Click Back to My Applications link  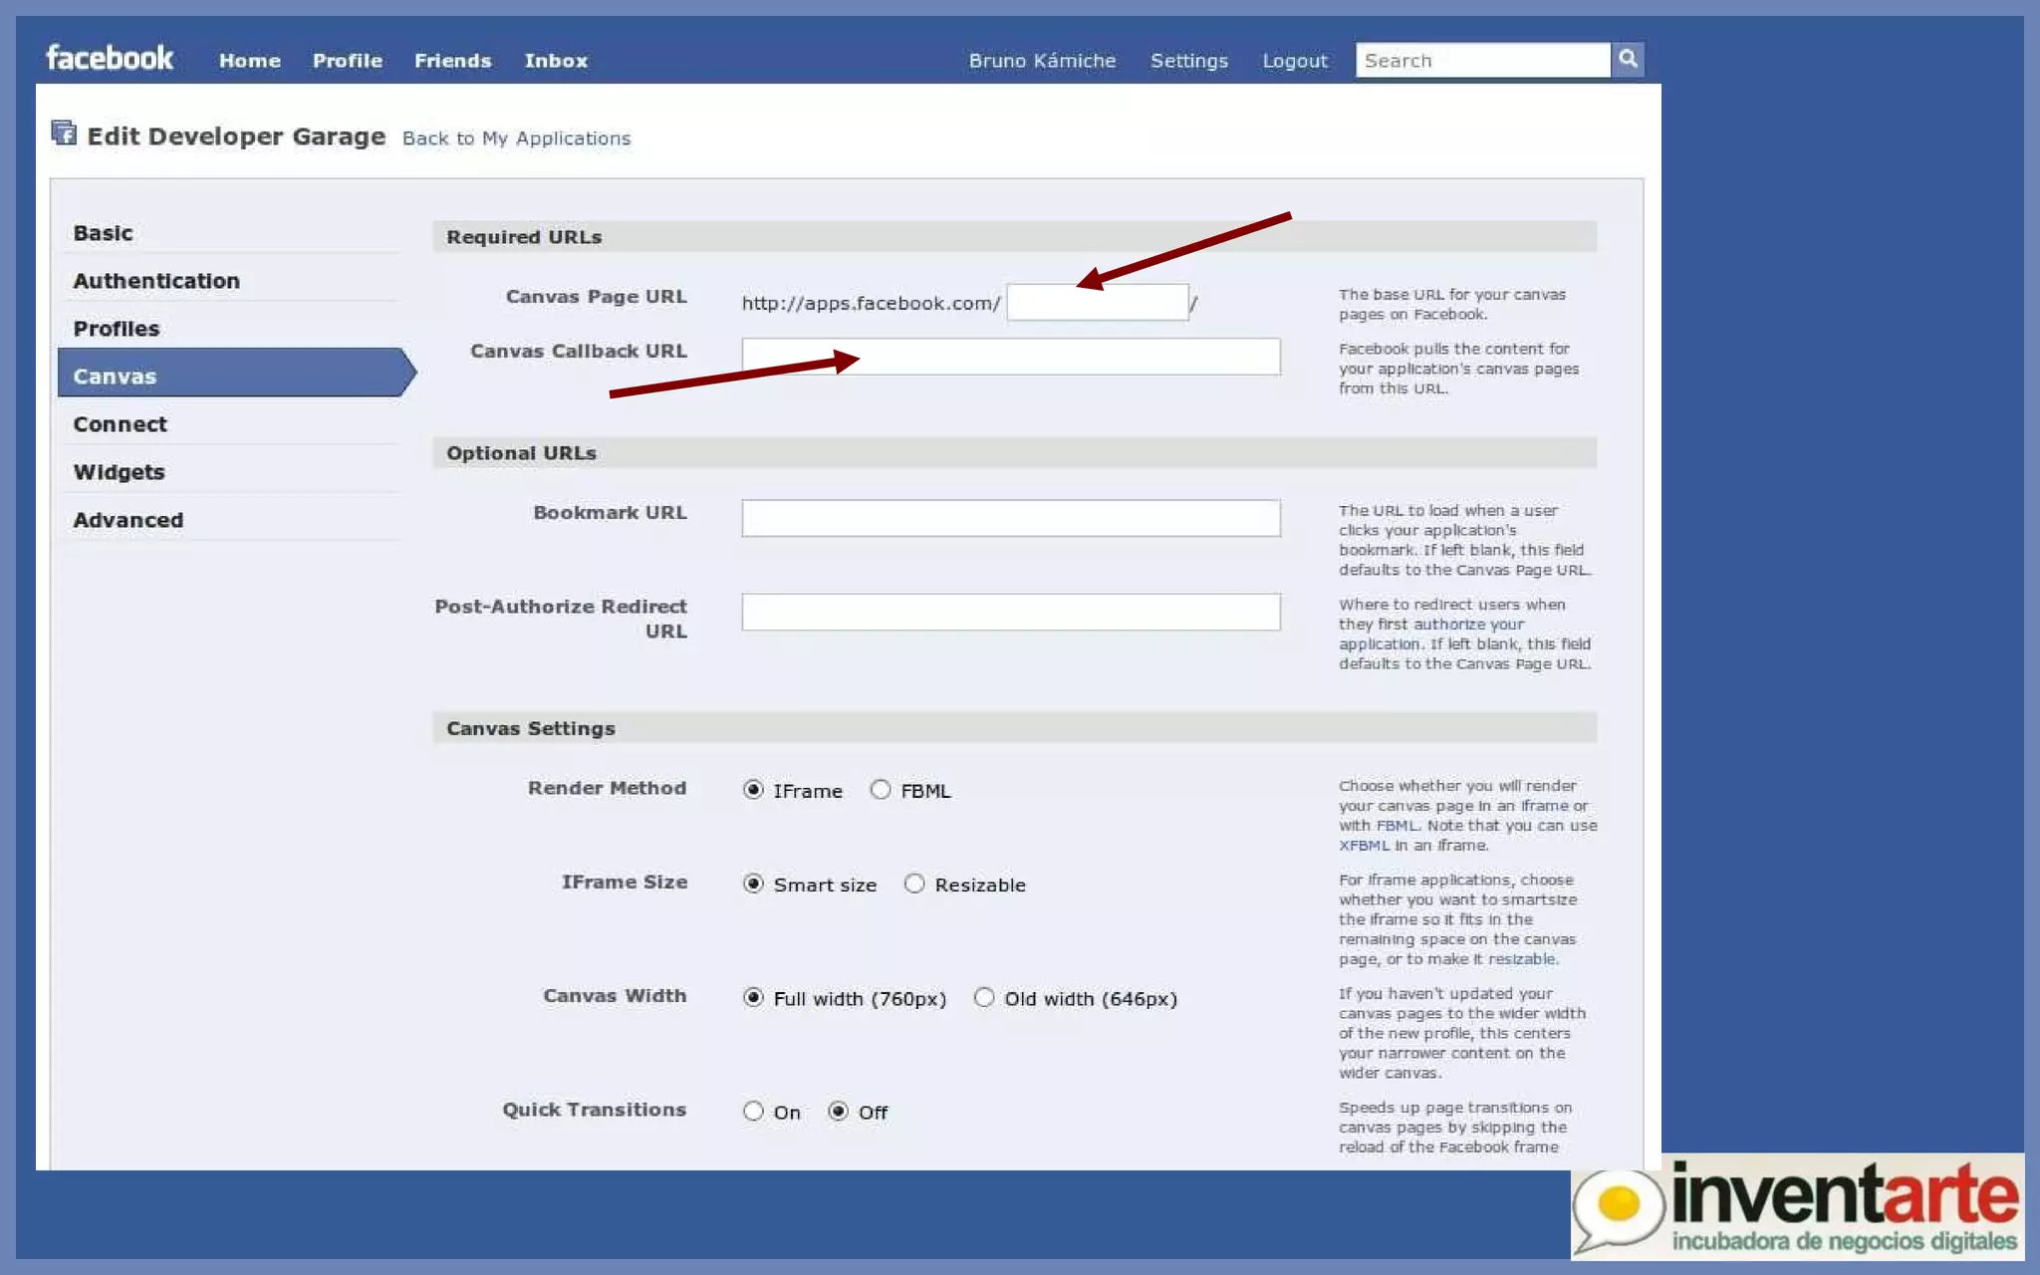pos(516,138)
